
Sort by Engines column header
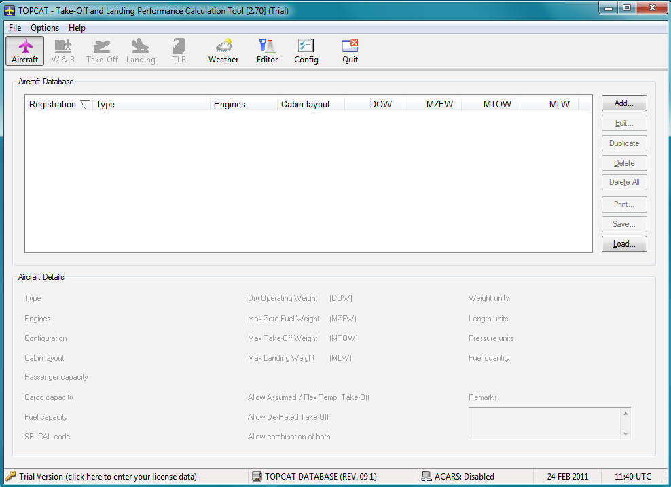pos(244,104)
